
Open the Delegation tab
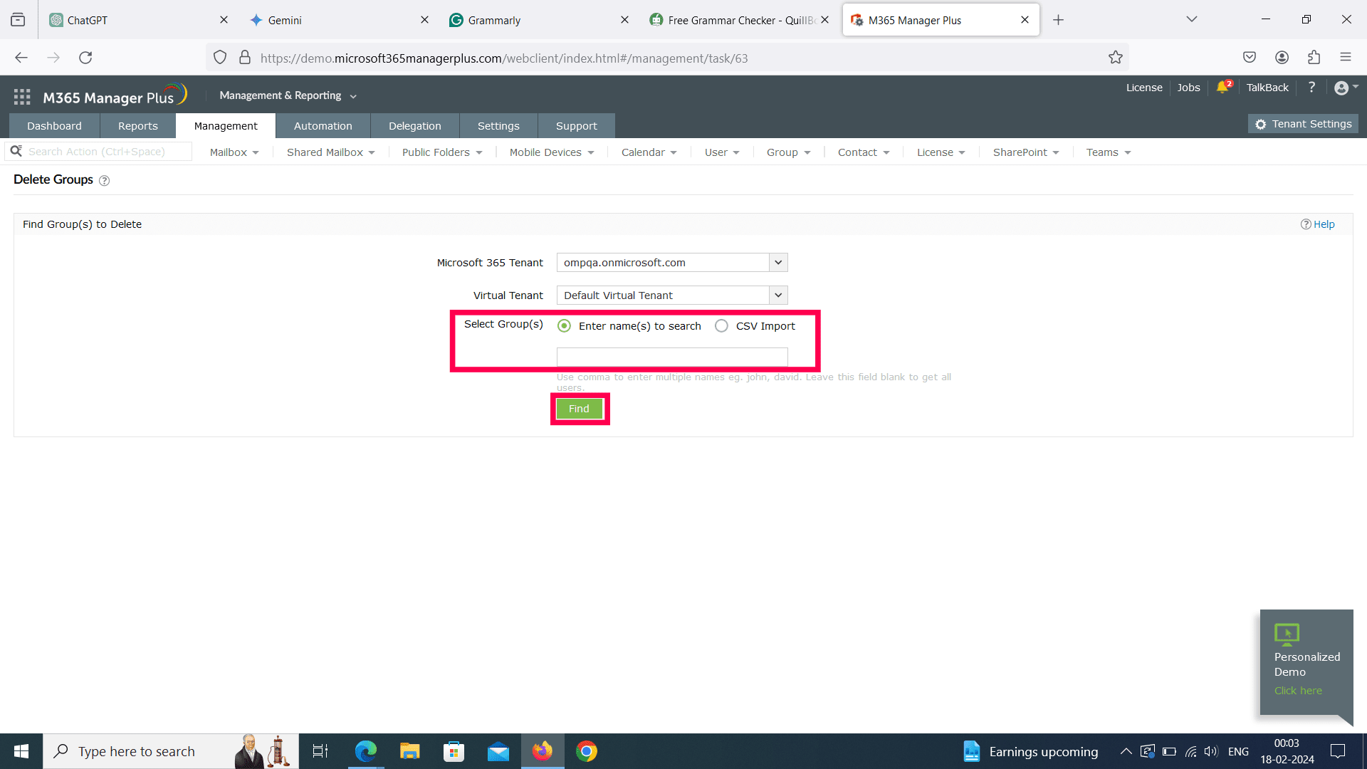[414, 125]
